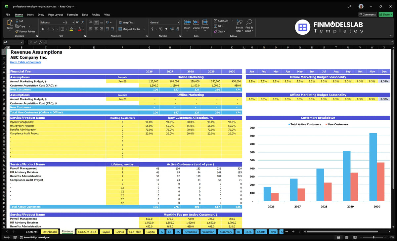Open the Clear dropdown
The image size is (397, 241).
pos(220,32)
